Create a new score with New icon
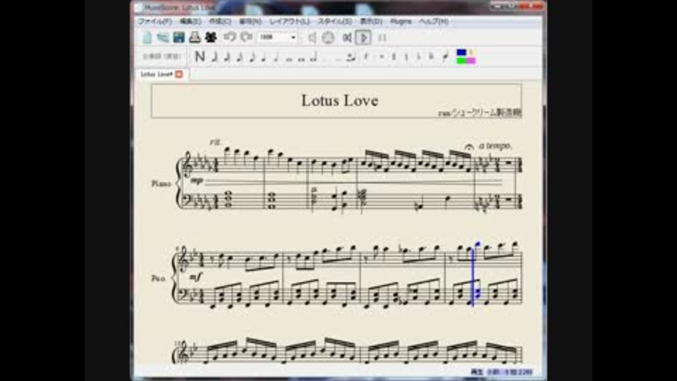 coord(147,37)
